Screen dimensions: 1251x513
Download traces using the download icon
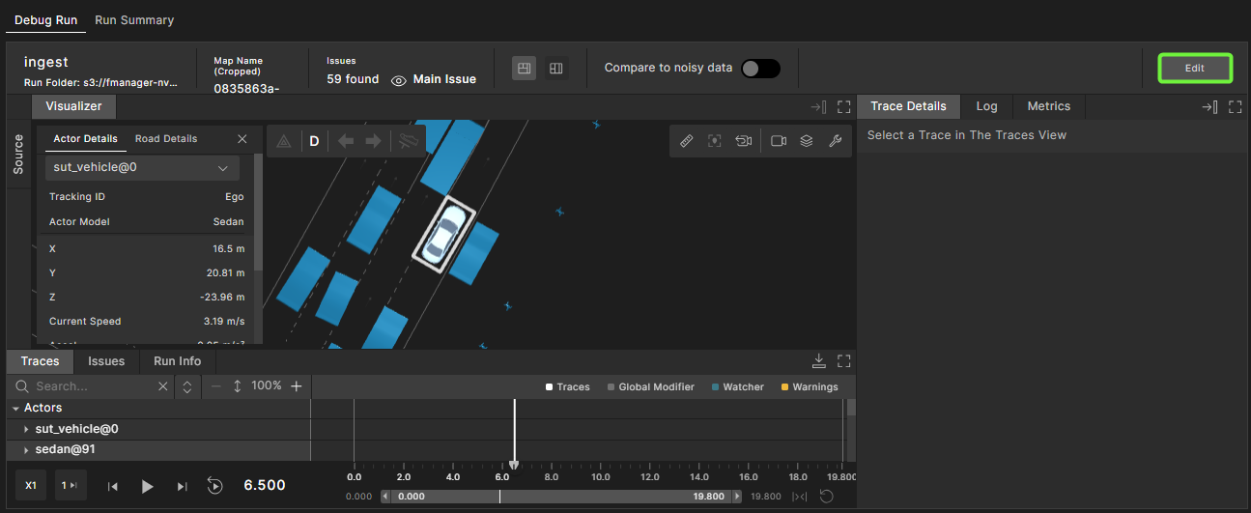coord(818,361)
